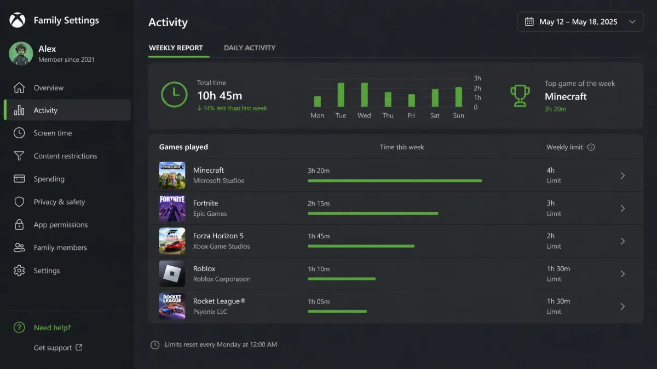The image size is (657, 369).
Task: Click the Total time clock icon
Action: (x=174, y=94)
